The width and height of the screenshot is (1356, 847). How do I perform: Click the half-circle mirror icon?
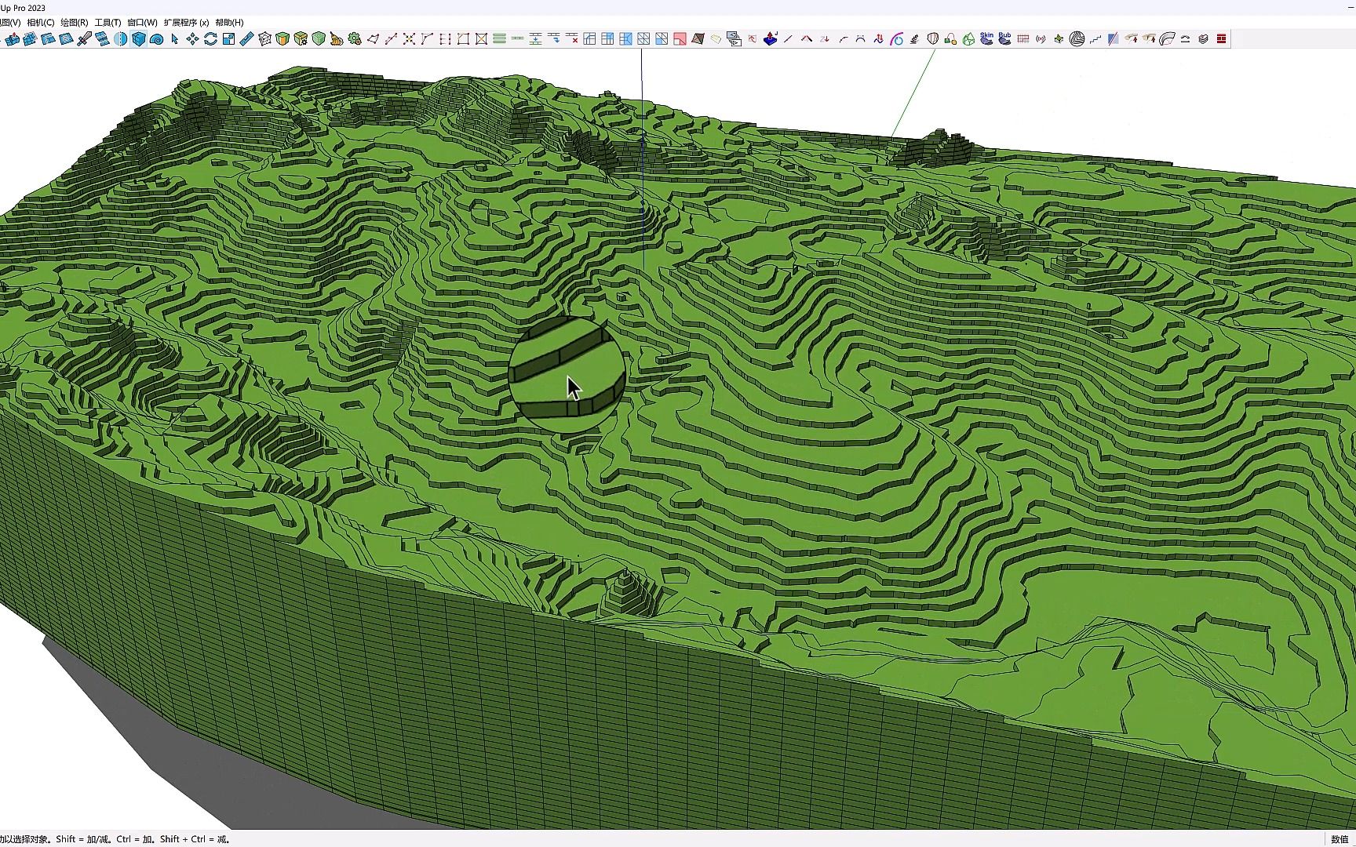[120, 38]
